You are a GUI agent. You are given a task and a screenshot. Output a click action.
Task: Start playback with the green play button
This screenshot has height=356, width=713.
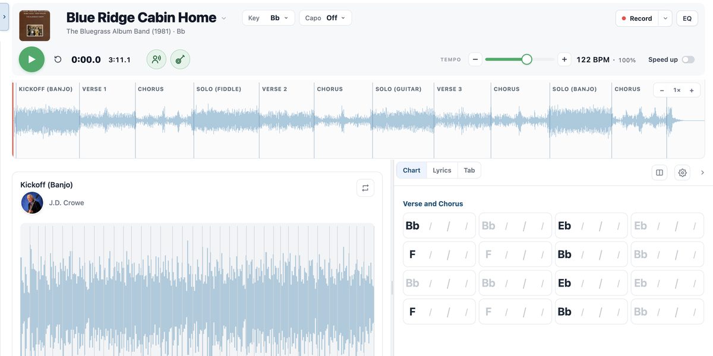[x=31, y=59]
